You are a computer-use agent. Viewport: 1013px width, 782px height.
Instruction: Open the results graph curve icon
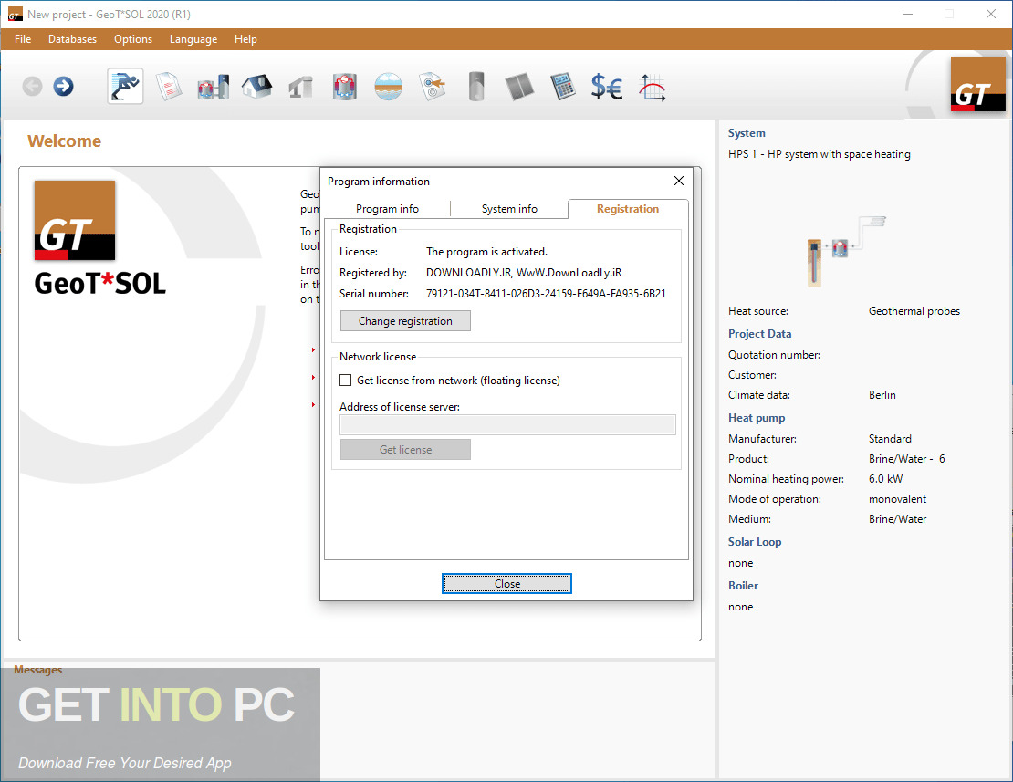coord(652,88)
